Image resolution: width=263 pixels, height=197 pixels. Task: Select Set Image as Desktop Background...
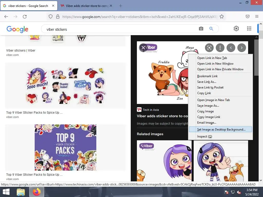tap(220, 130)
